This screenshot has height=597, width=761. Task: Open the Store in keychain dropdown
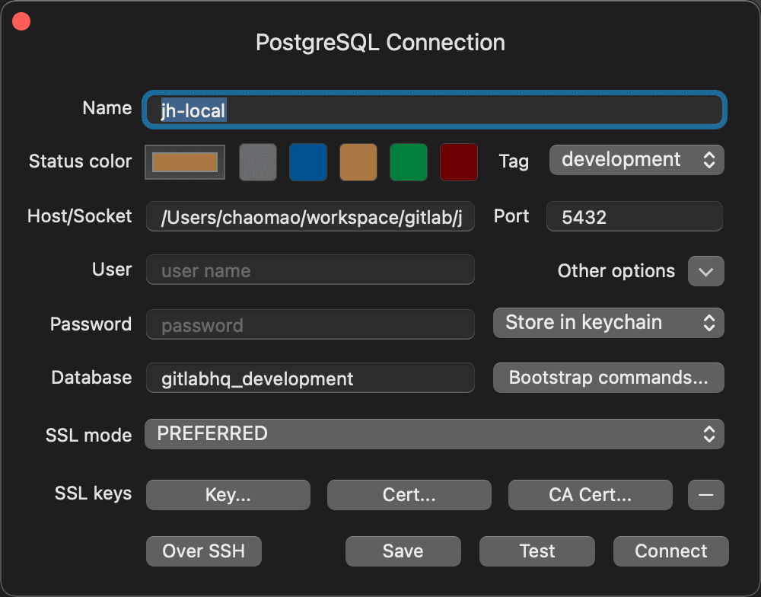609,323
